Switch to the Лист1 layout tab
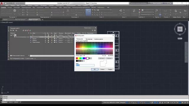This screenshot has width=189, height=106. (x=10, y=102)
